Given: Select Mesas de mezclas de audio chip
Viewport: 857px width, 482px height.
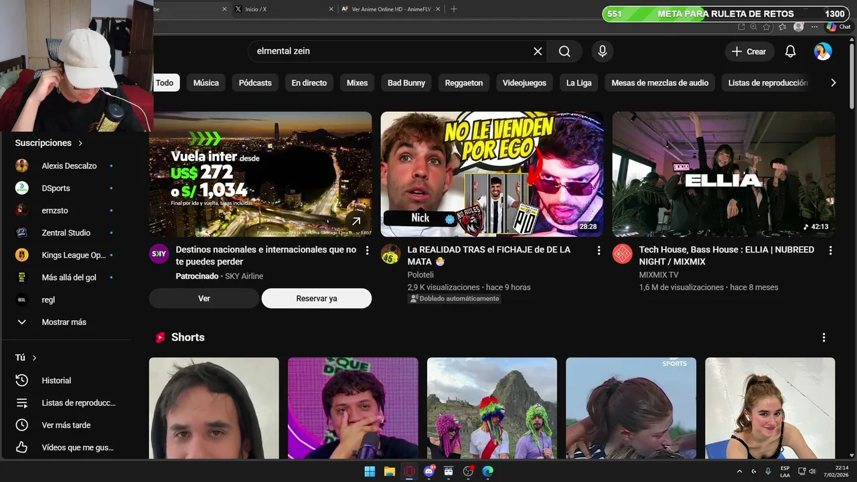Looking at the screenshot, I should pos(660,83).
